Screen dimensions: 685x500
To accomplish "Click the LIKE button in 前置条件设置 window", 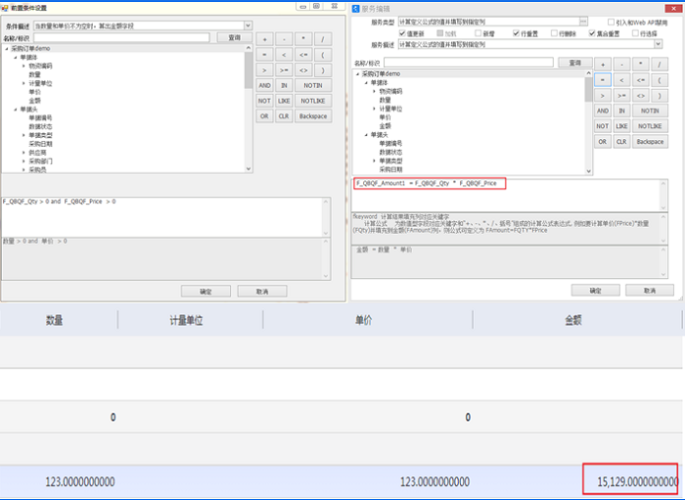I will (x=284, y=101).
